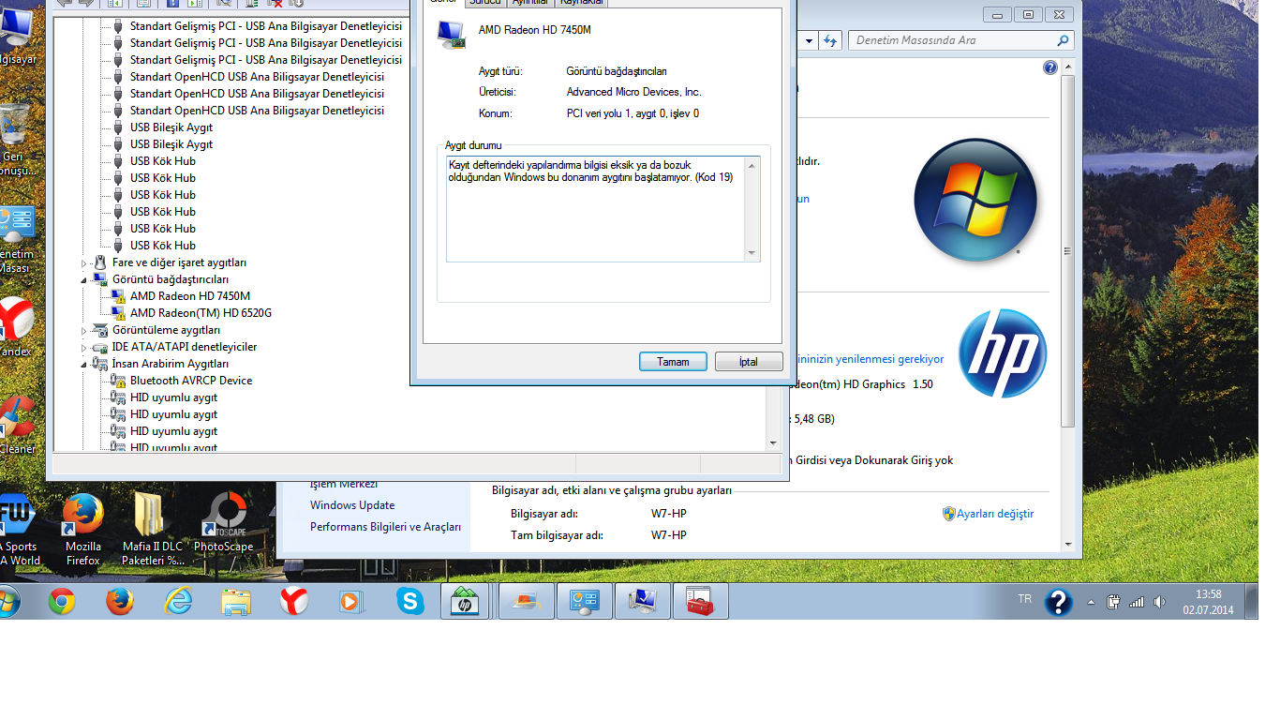Expand the IDE ATA/ATAPI denetleyiciler node
The image size is (1280, 720).
(83, 348)
